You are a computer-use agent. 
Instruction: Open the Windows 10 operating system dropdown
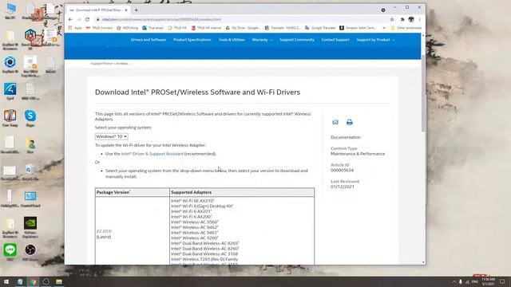pyautogui.click(x=112, y=136)
